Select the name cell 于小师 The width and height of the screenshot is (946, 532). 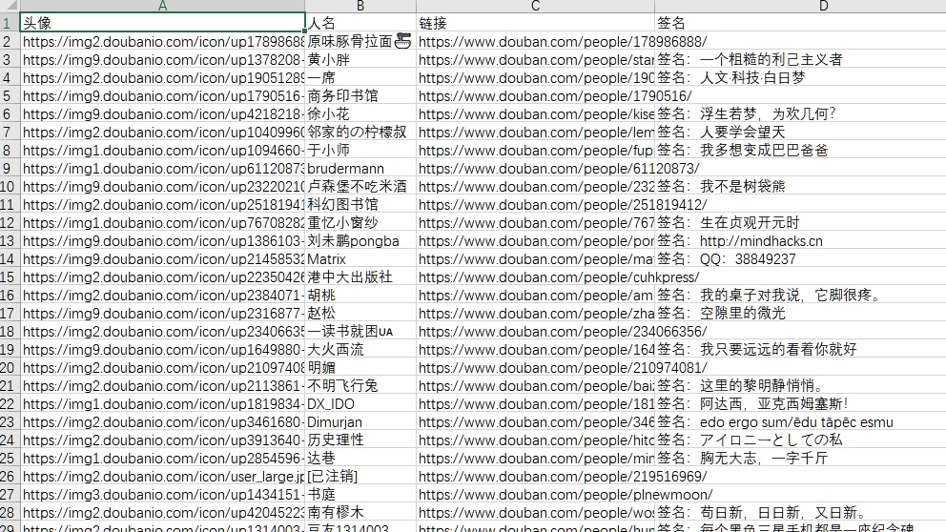click(x=360, y=151)
